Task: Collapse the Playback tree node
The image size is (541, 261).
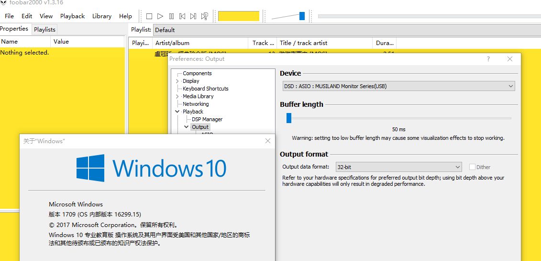Action: click(x=177, y=112)
